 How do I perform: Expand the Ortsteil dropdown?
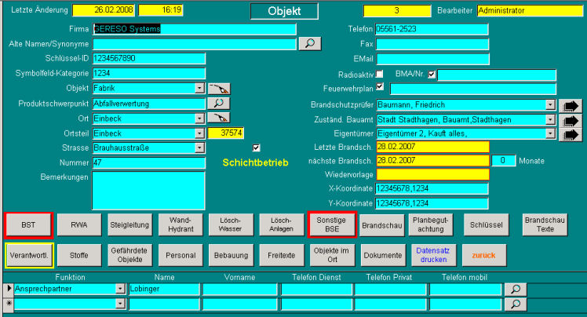click(199, 133)
